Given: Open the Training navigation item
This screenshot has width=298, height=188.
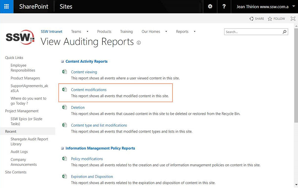Looking at the screenshot, I should 126,32.
